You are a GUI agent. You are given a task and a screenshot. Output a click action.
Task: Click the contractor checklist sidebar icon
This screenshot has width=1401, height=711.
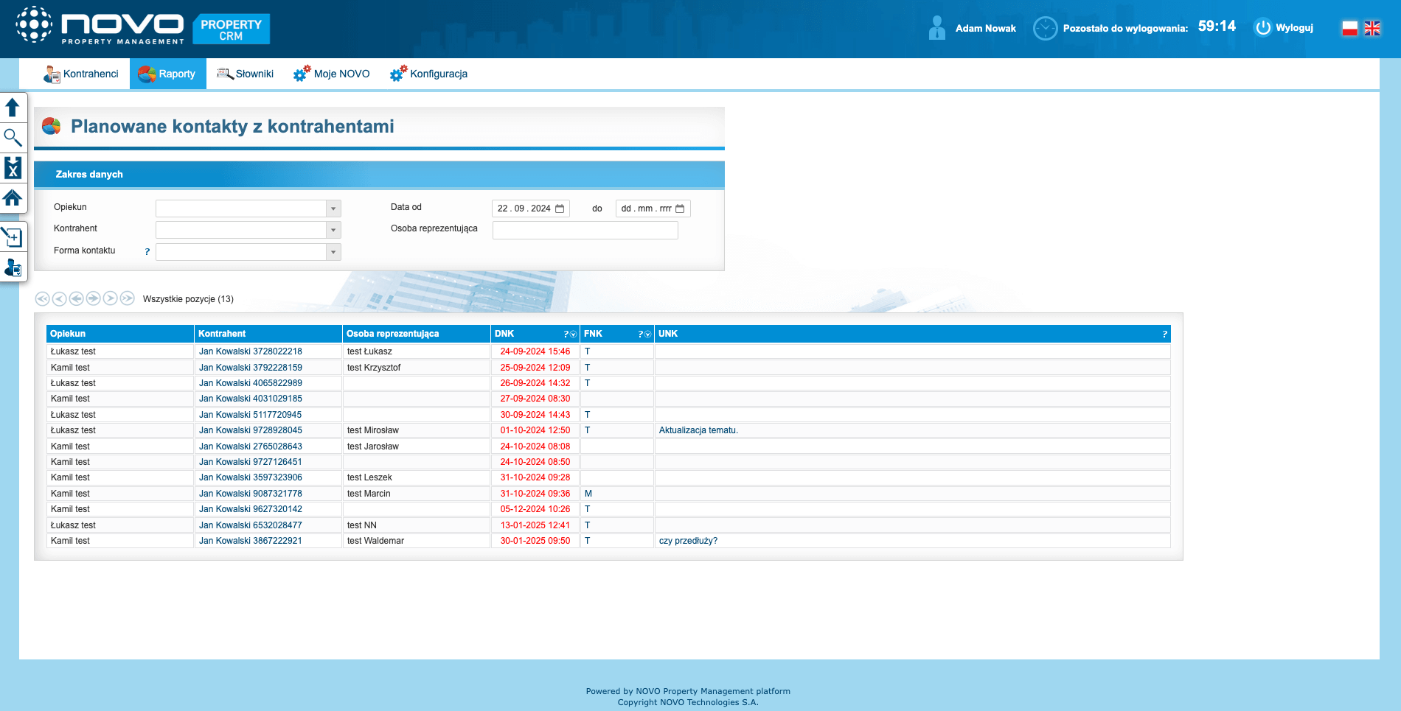pos(13,267)
